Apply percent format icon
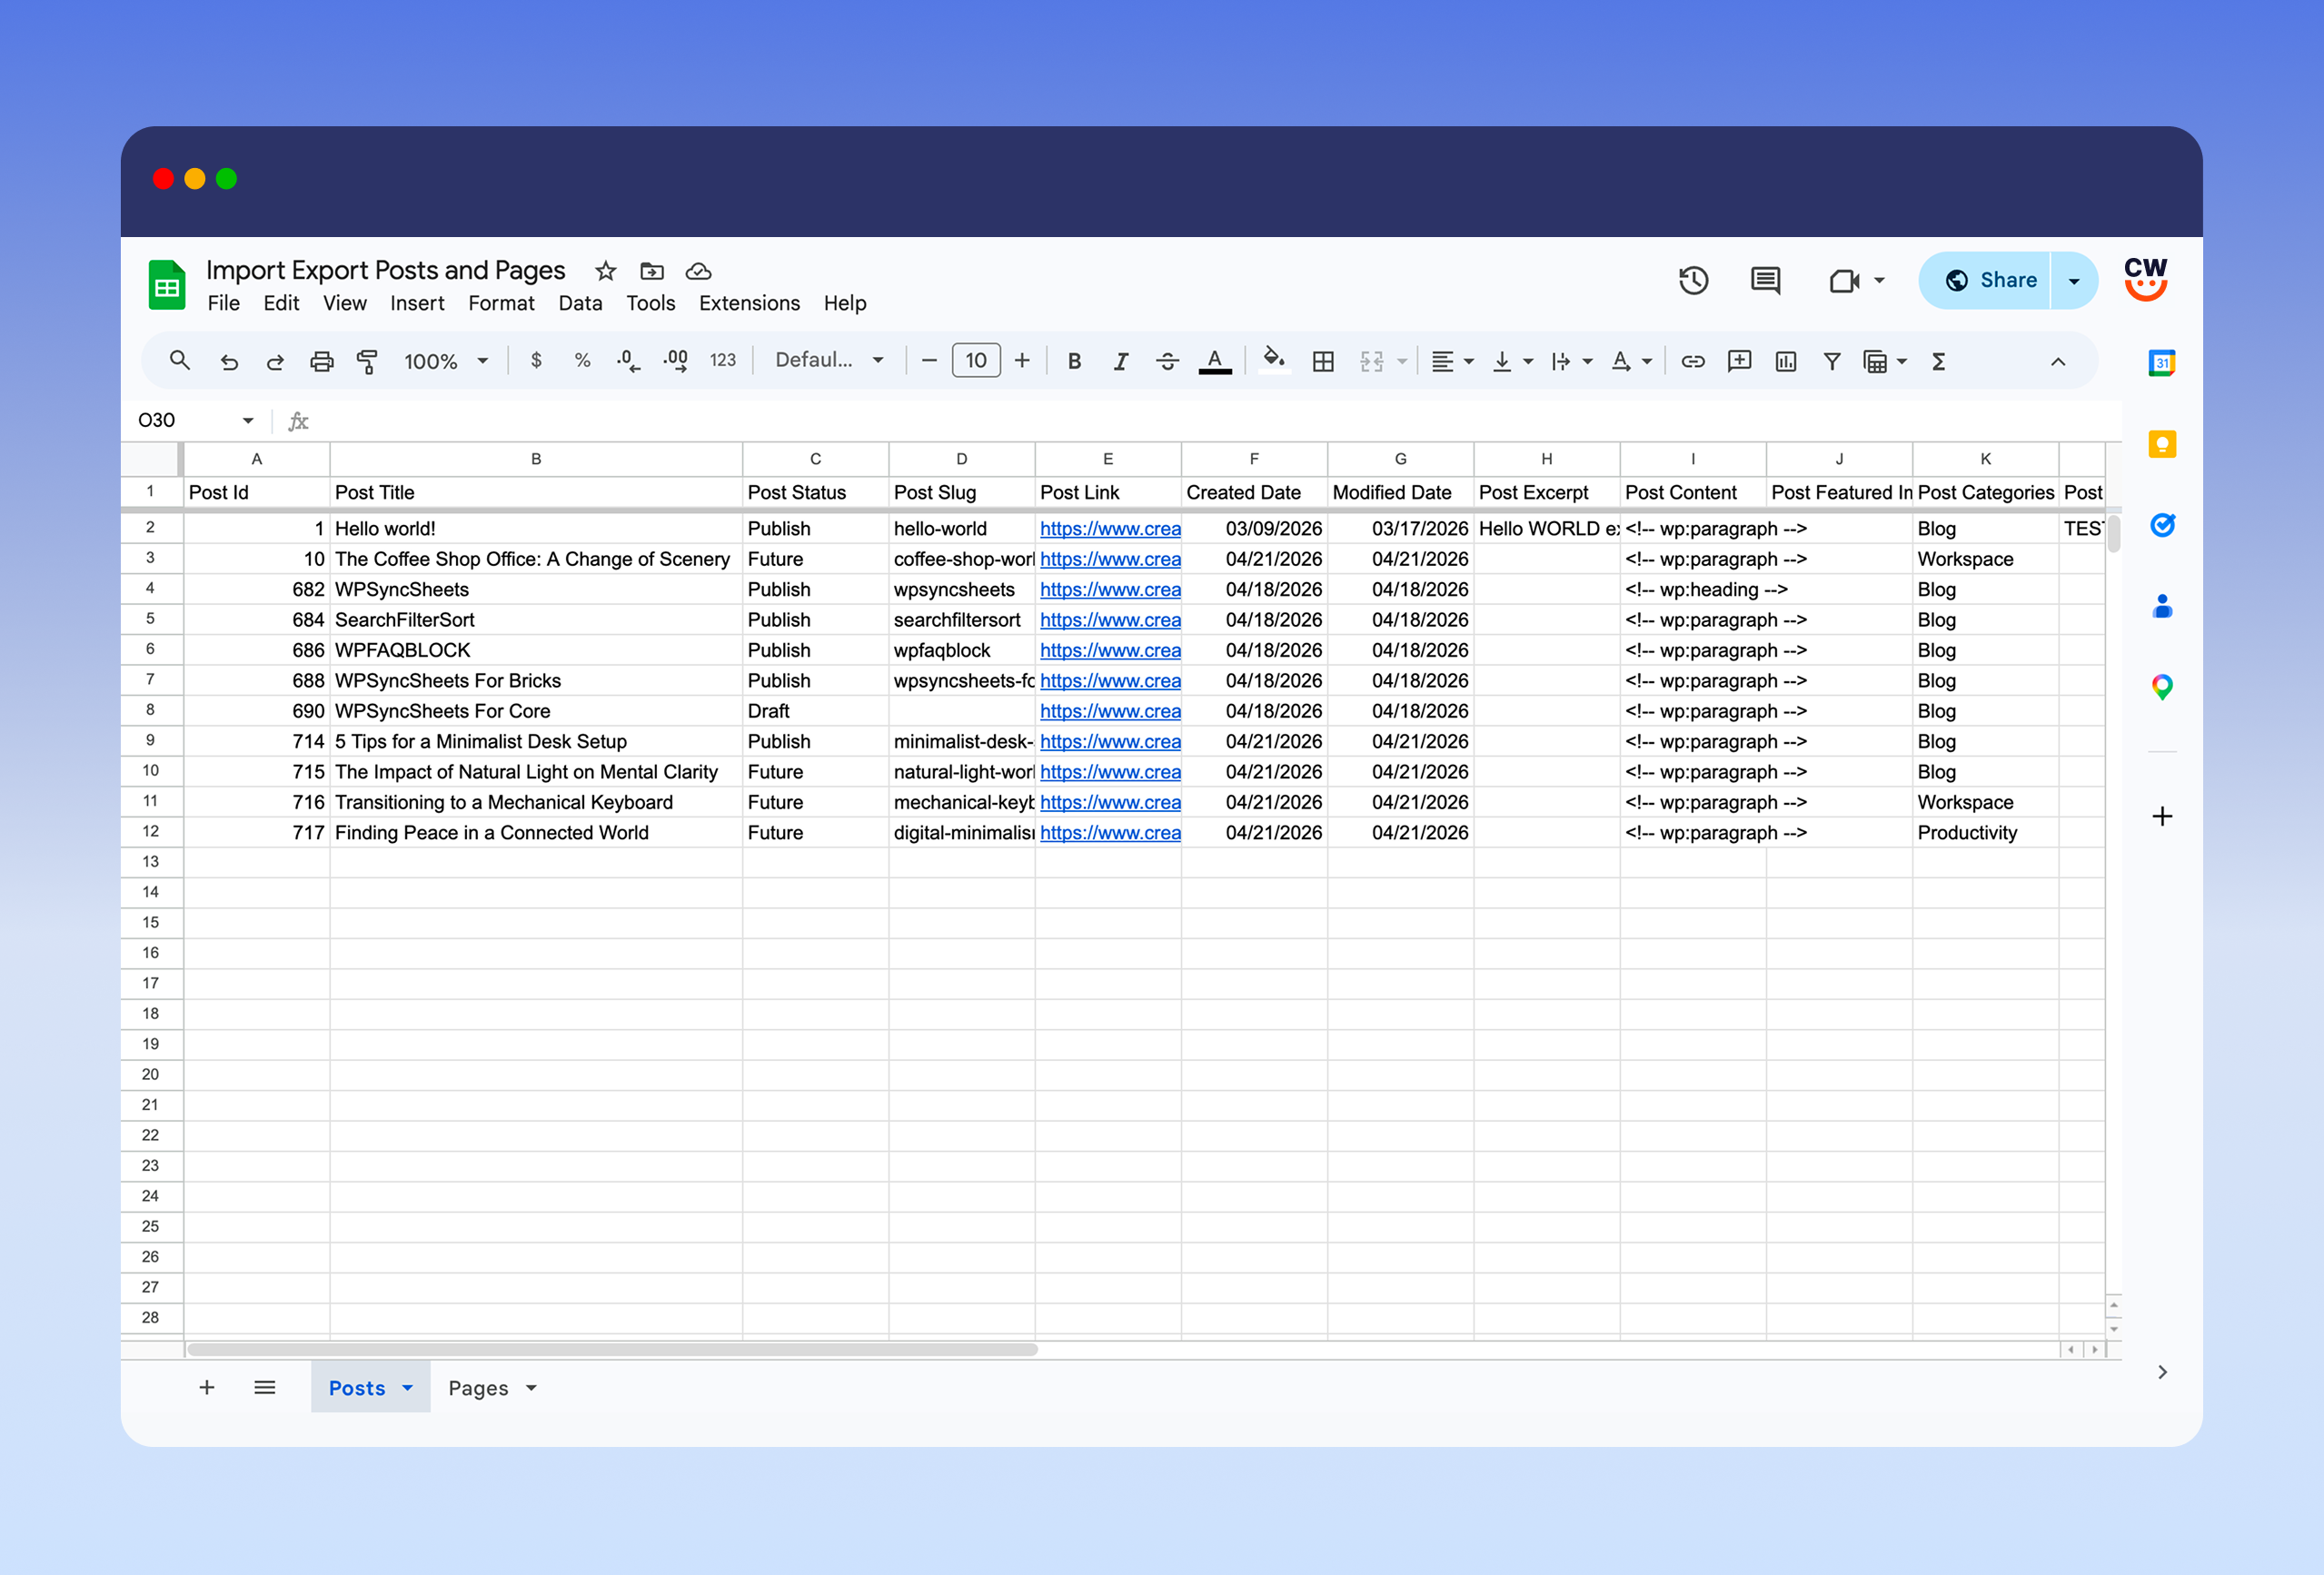 click(x=582, y=360)
